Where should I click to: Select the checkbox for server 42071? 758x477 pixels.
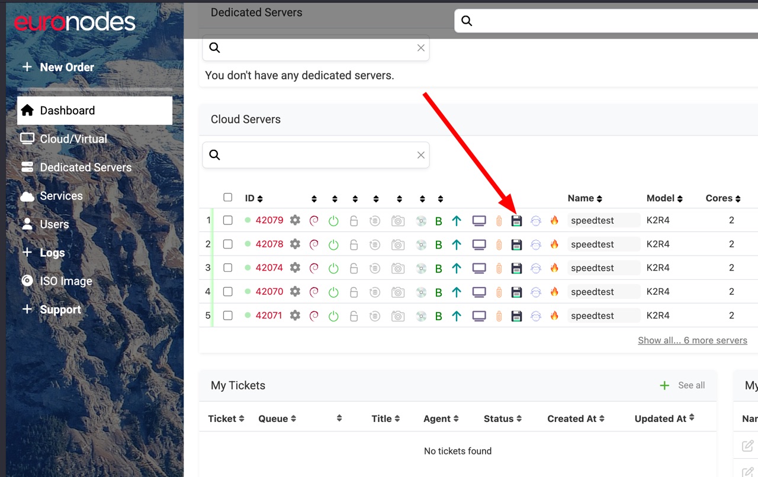pyautogui.click(x=228, y=315)
